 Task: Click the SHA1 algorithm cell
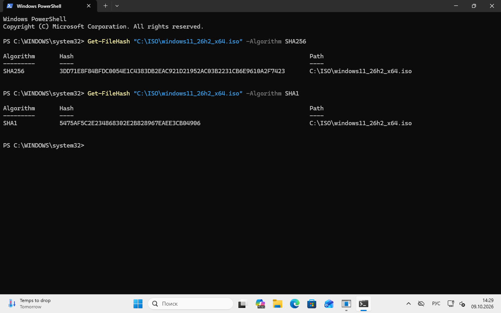[10, 123]
